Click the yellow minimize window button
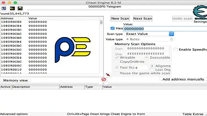The height and width of the screenshot is (116, 207). pyautogui.click(x=9, y=3)
